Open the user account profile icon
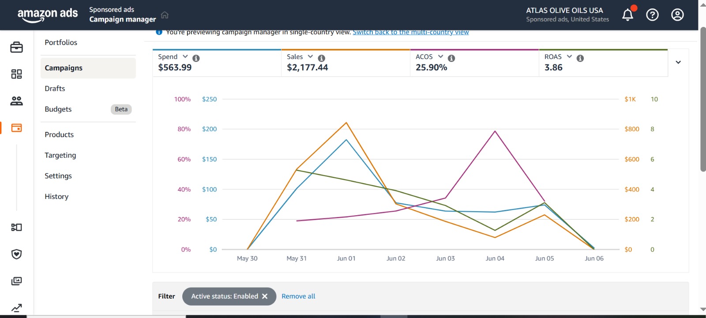Image resolution: width=706 pixels, height=318 pixels. coord(677,15)
